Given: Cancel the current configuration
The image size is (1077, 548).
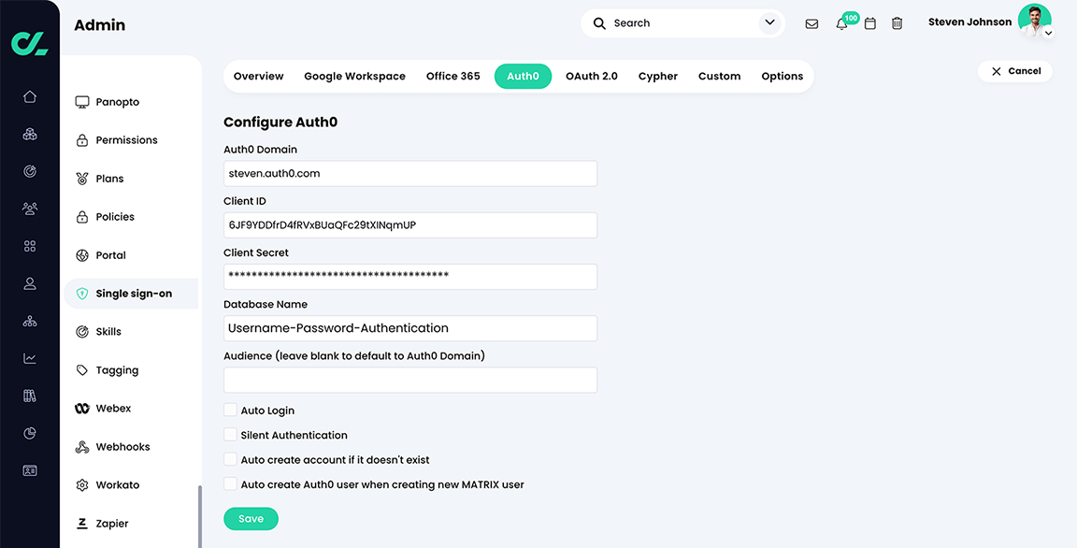Looking at the screenshot, I should click(x=1014, y=70).
